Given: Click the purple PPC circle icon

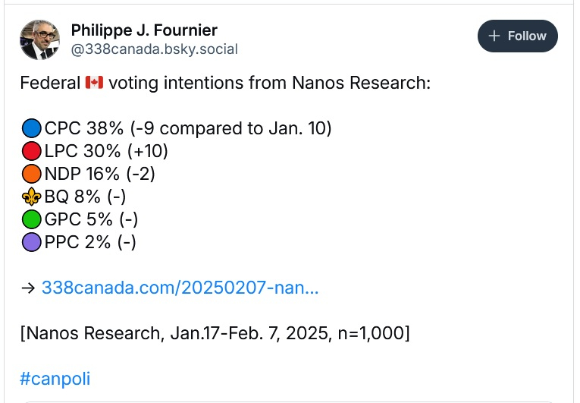Looking at the screenshot, I should 32,243.
